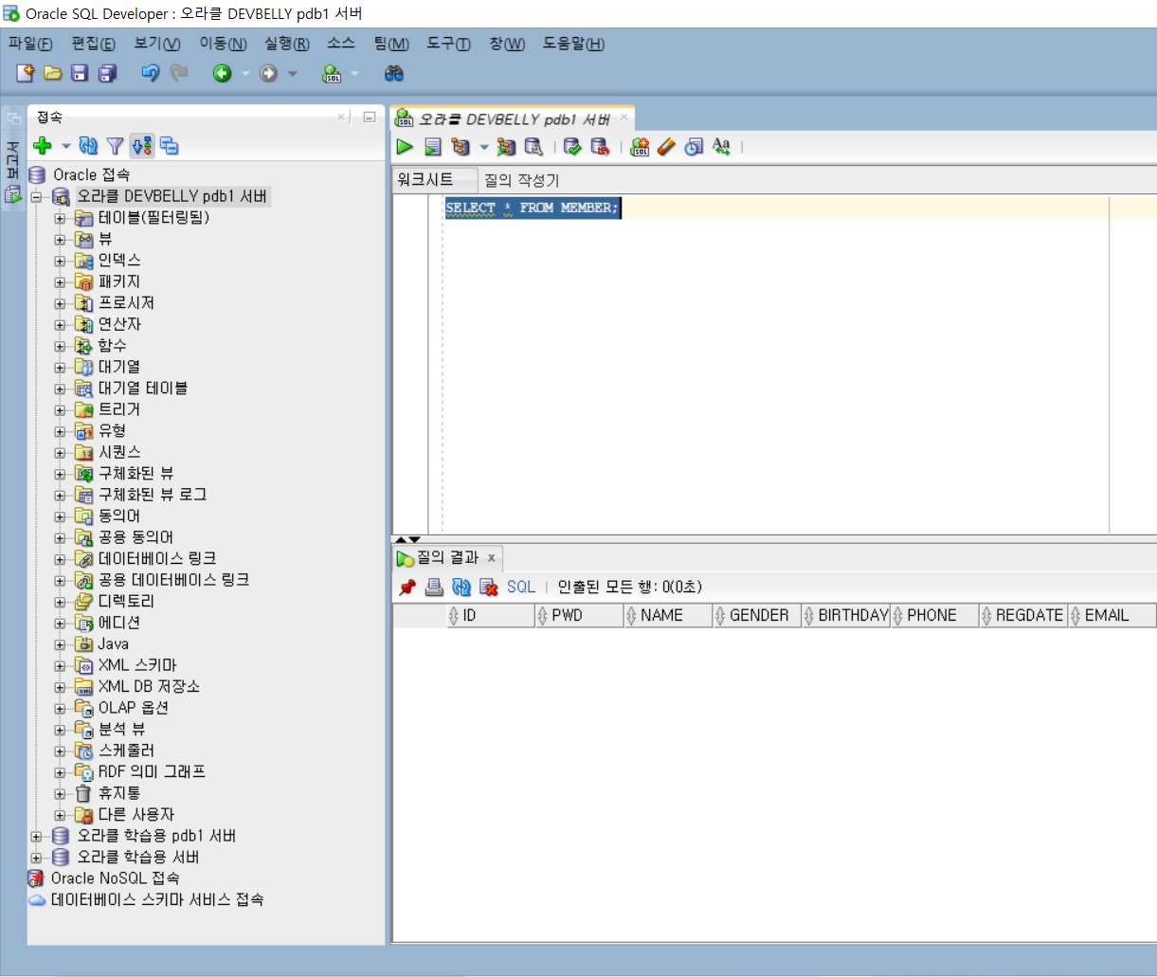Image resolution: width=1157 pixels, height=977 pixels.
Task: Open the SQL worksheet connection dropdown arrow
Action: click(x=354, y=73)
